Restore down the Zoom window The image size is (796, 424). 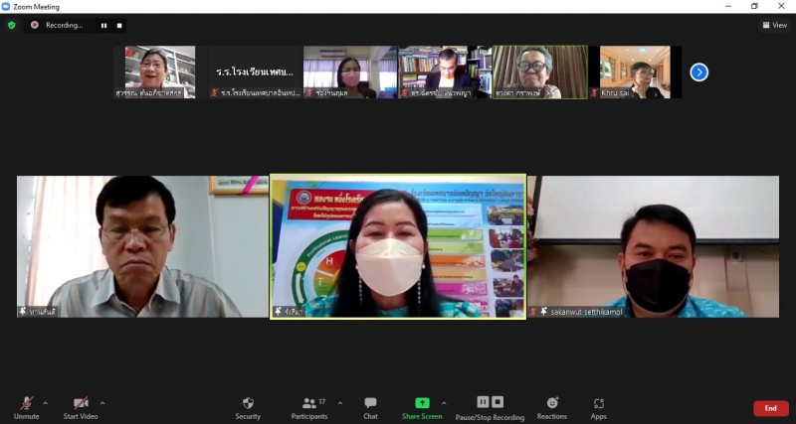[754, 7]
